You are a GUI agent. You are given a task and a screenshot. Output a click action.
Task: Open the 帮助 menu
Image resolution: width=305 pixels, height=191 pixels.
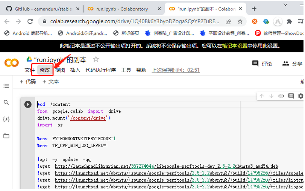141,70
